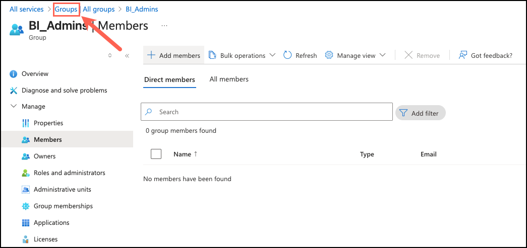Click the Manage section label
The image size is (527, 248).
click(33, 107)
